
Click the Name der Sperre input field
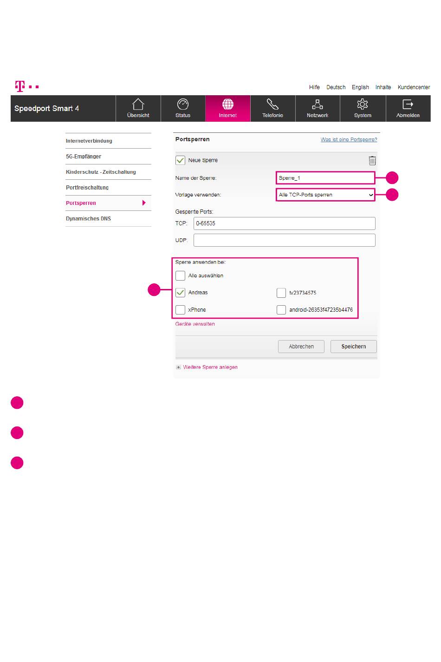click(325, 178)
